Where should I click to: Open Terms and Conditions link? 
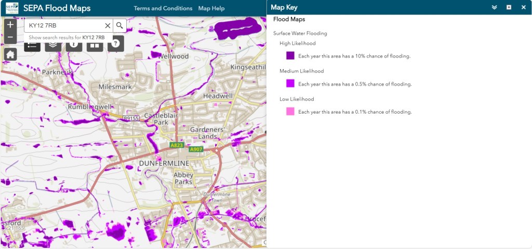(x=163, y=8)
